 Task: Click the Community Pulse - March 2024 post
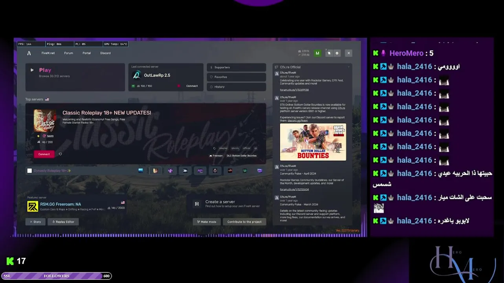click(299, 204)
